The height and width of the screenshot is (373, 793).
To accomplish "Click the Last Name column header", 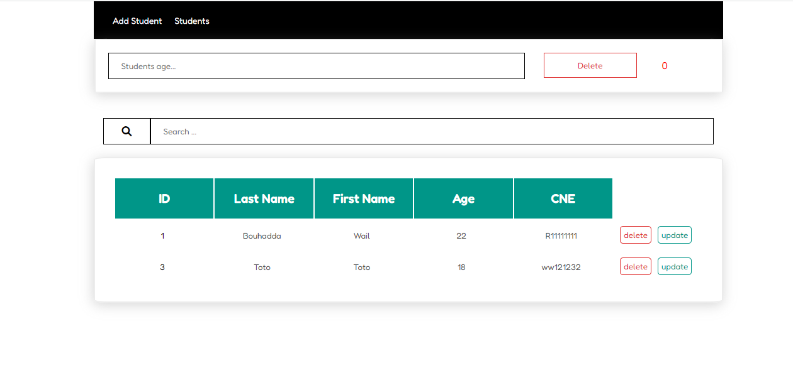I will (x=264, y=198).
